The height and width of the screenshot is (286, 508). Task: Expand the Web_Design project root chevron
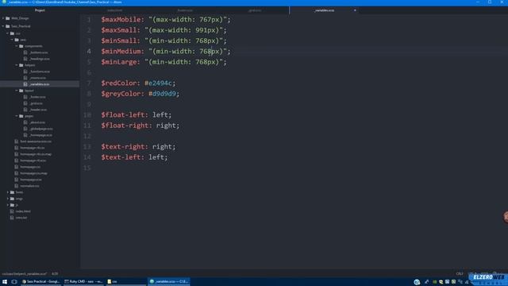[3, 18]
